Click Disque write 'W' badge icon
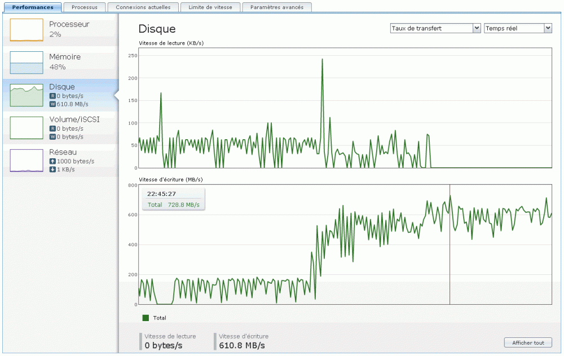 click(x=52, y=104)
